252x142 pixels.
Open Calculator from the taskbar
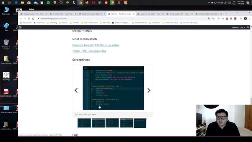tap(42, 3)
